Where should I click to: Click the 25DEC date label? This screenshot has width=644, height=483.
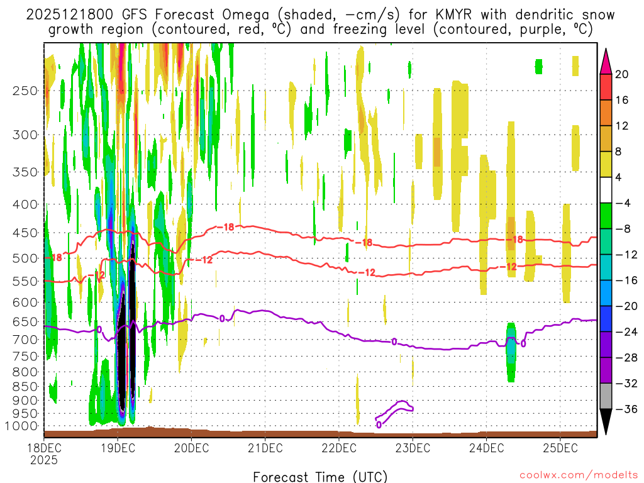(560, 448)
